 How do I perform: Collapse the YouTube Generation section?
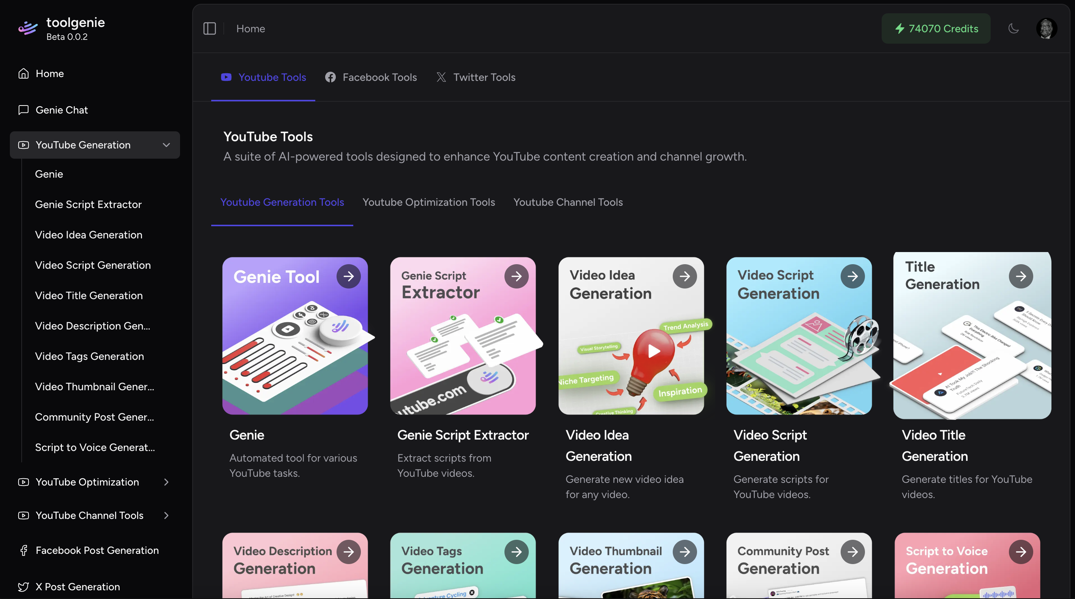click(95, 145)
